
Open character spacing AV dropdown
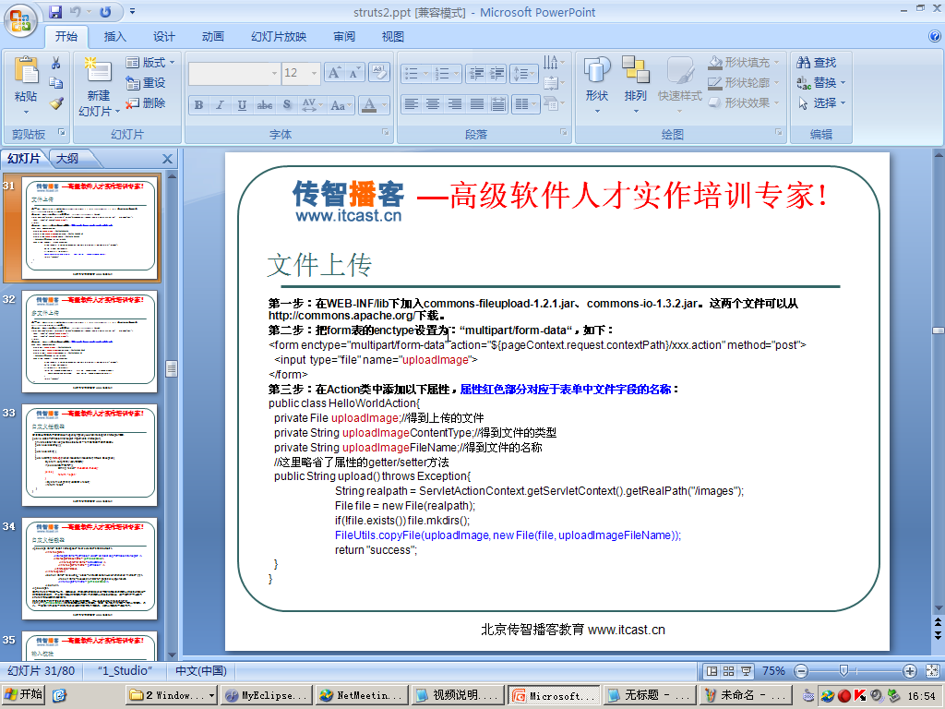click(x=312, y=105)
